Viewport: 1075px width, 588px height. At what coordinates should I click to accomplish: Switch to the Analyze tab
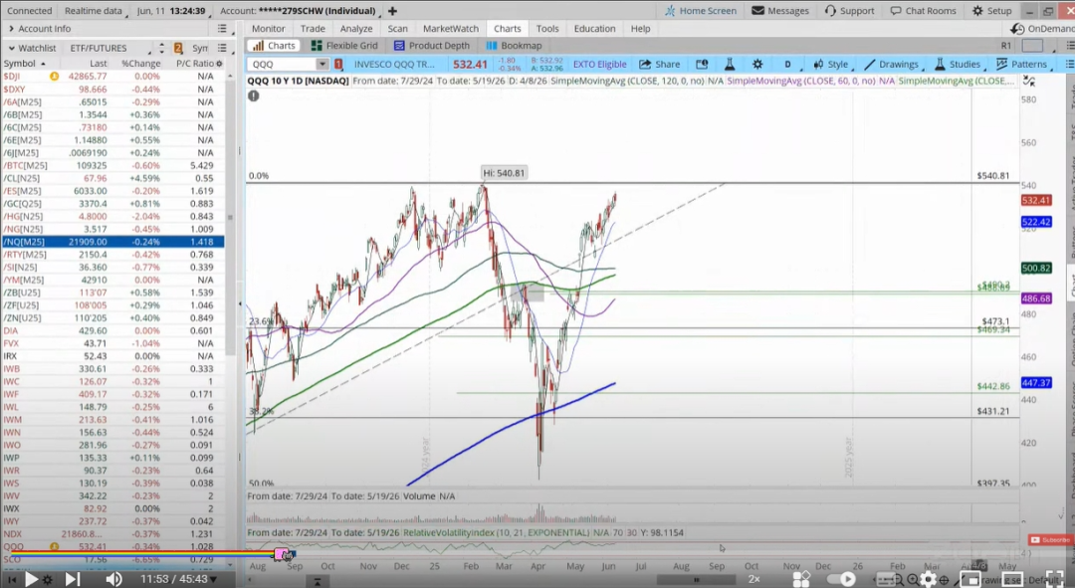click(356, 29)
